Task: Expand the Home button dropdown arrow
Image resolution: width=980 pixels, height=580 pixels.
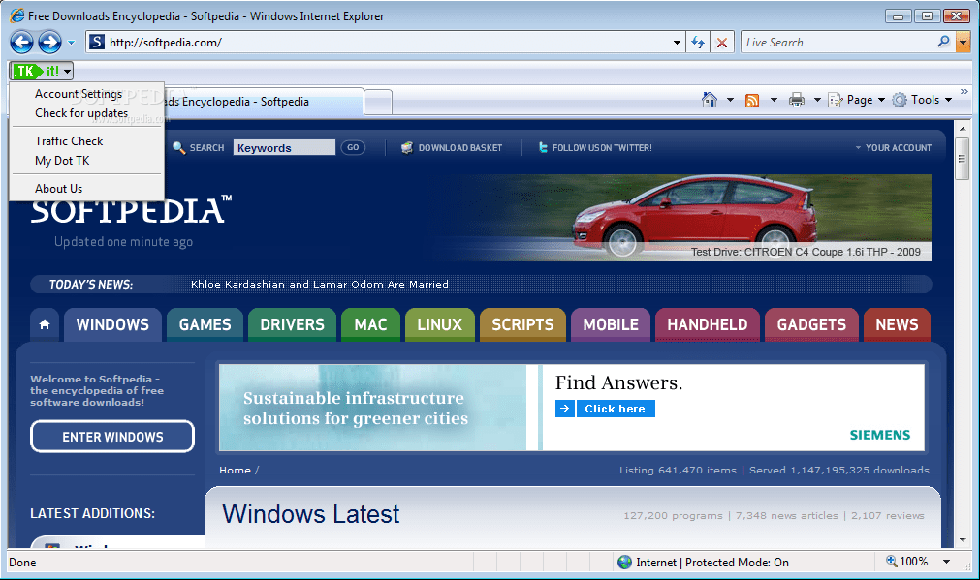Action: pyautogui.click(x=730, y=100)
